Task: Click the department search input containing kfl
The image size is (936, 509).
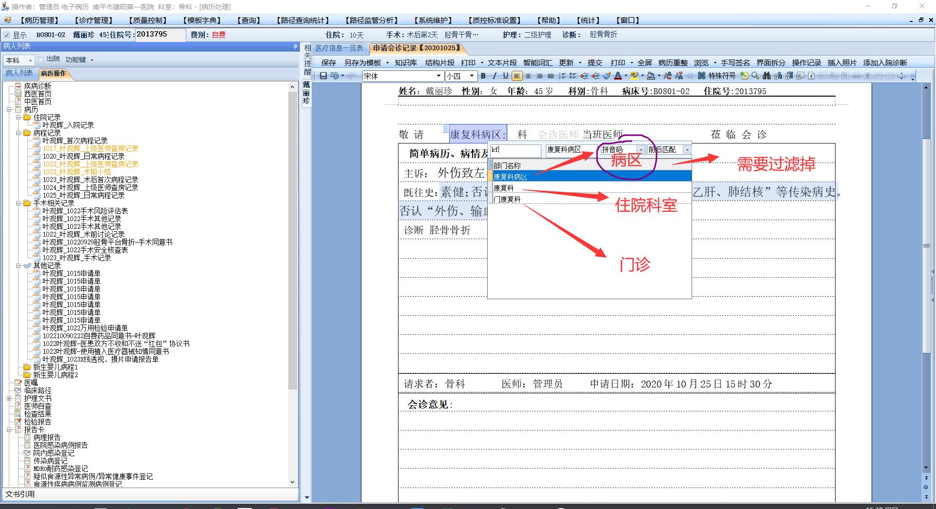Action: (516, 150)
